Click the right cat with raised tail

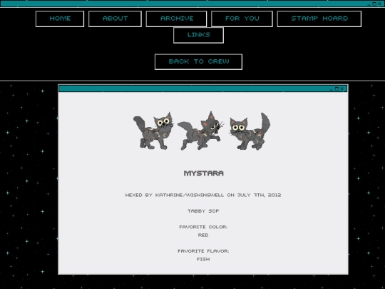point(250,131)
